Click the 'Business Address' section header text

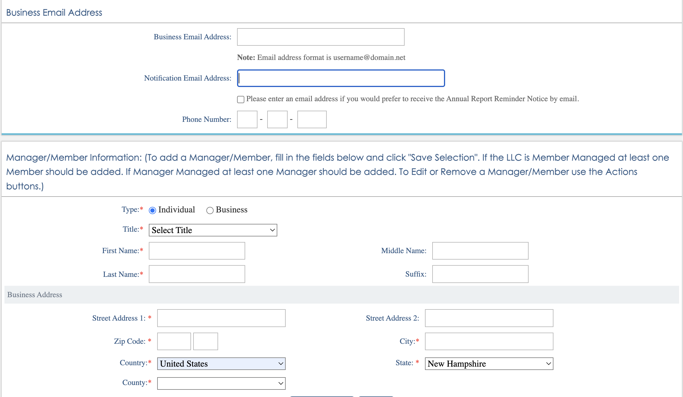35,295
